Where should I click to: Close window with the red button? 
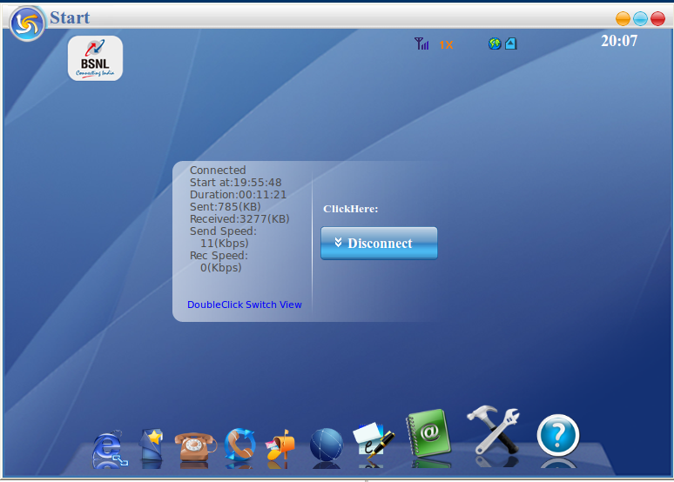657,19
